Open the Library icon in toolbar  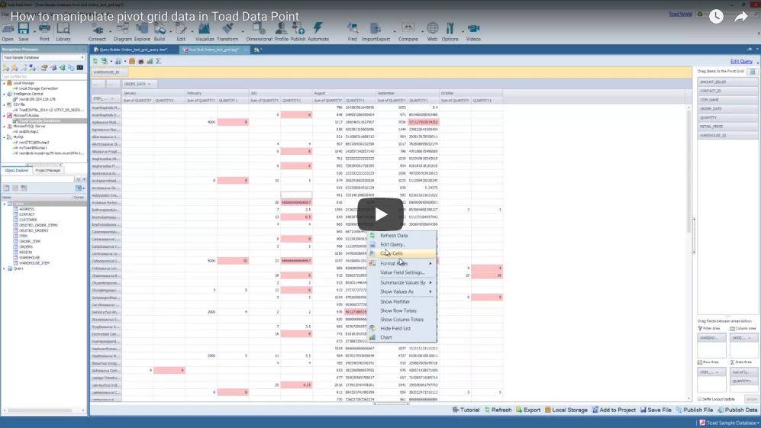click(63, 31)
